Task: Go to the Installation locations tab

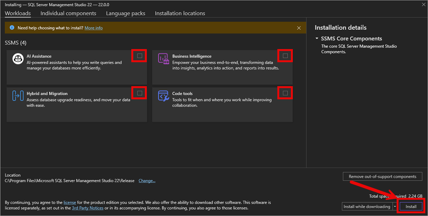Action: coord(180,13)
